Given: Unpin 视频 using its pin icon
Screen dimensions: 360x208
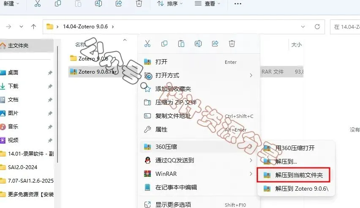Looking at the screenshot, I should pyautogui.click(x=50, y=140).
